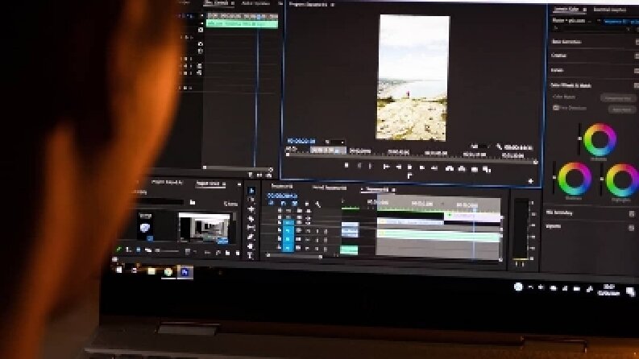Click Go to Out point

tap(434, 167)
